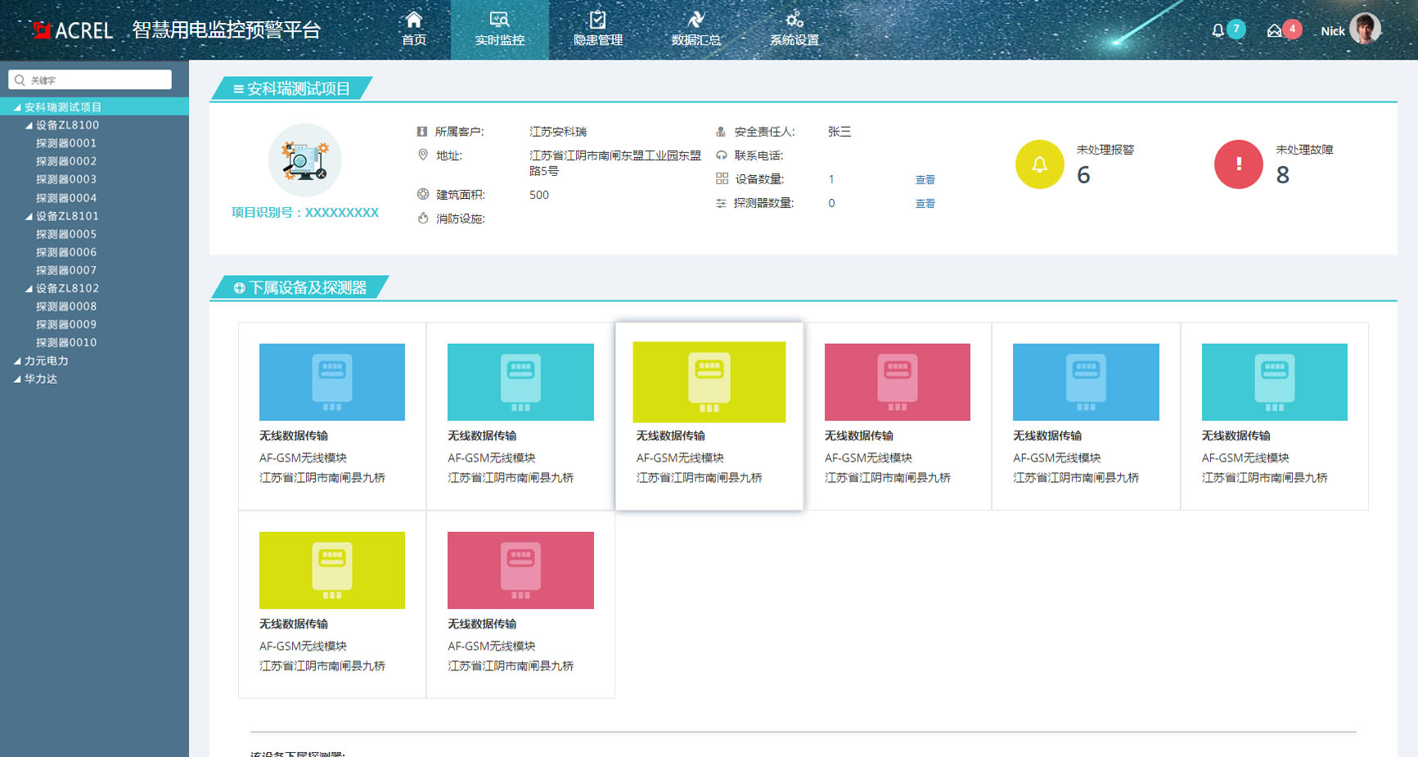Viewport: 1418px width, 757px height.
Task: Click the notification bell with badge 7
Action: pos(1218,31)
